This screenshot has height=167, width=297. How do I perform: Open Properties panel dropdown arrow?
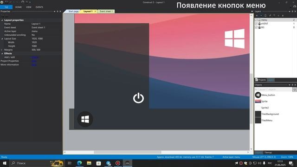pyautogui.click(x=55, y=11)
